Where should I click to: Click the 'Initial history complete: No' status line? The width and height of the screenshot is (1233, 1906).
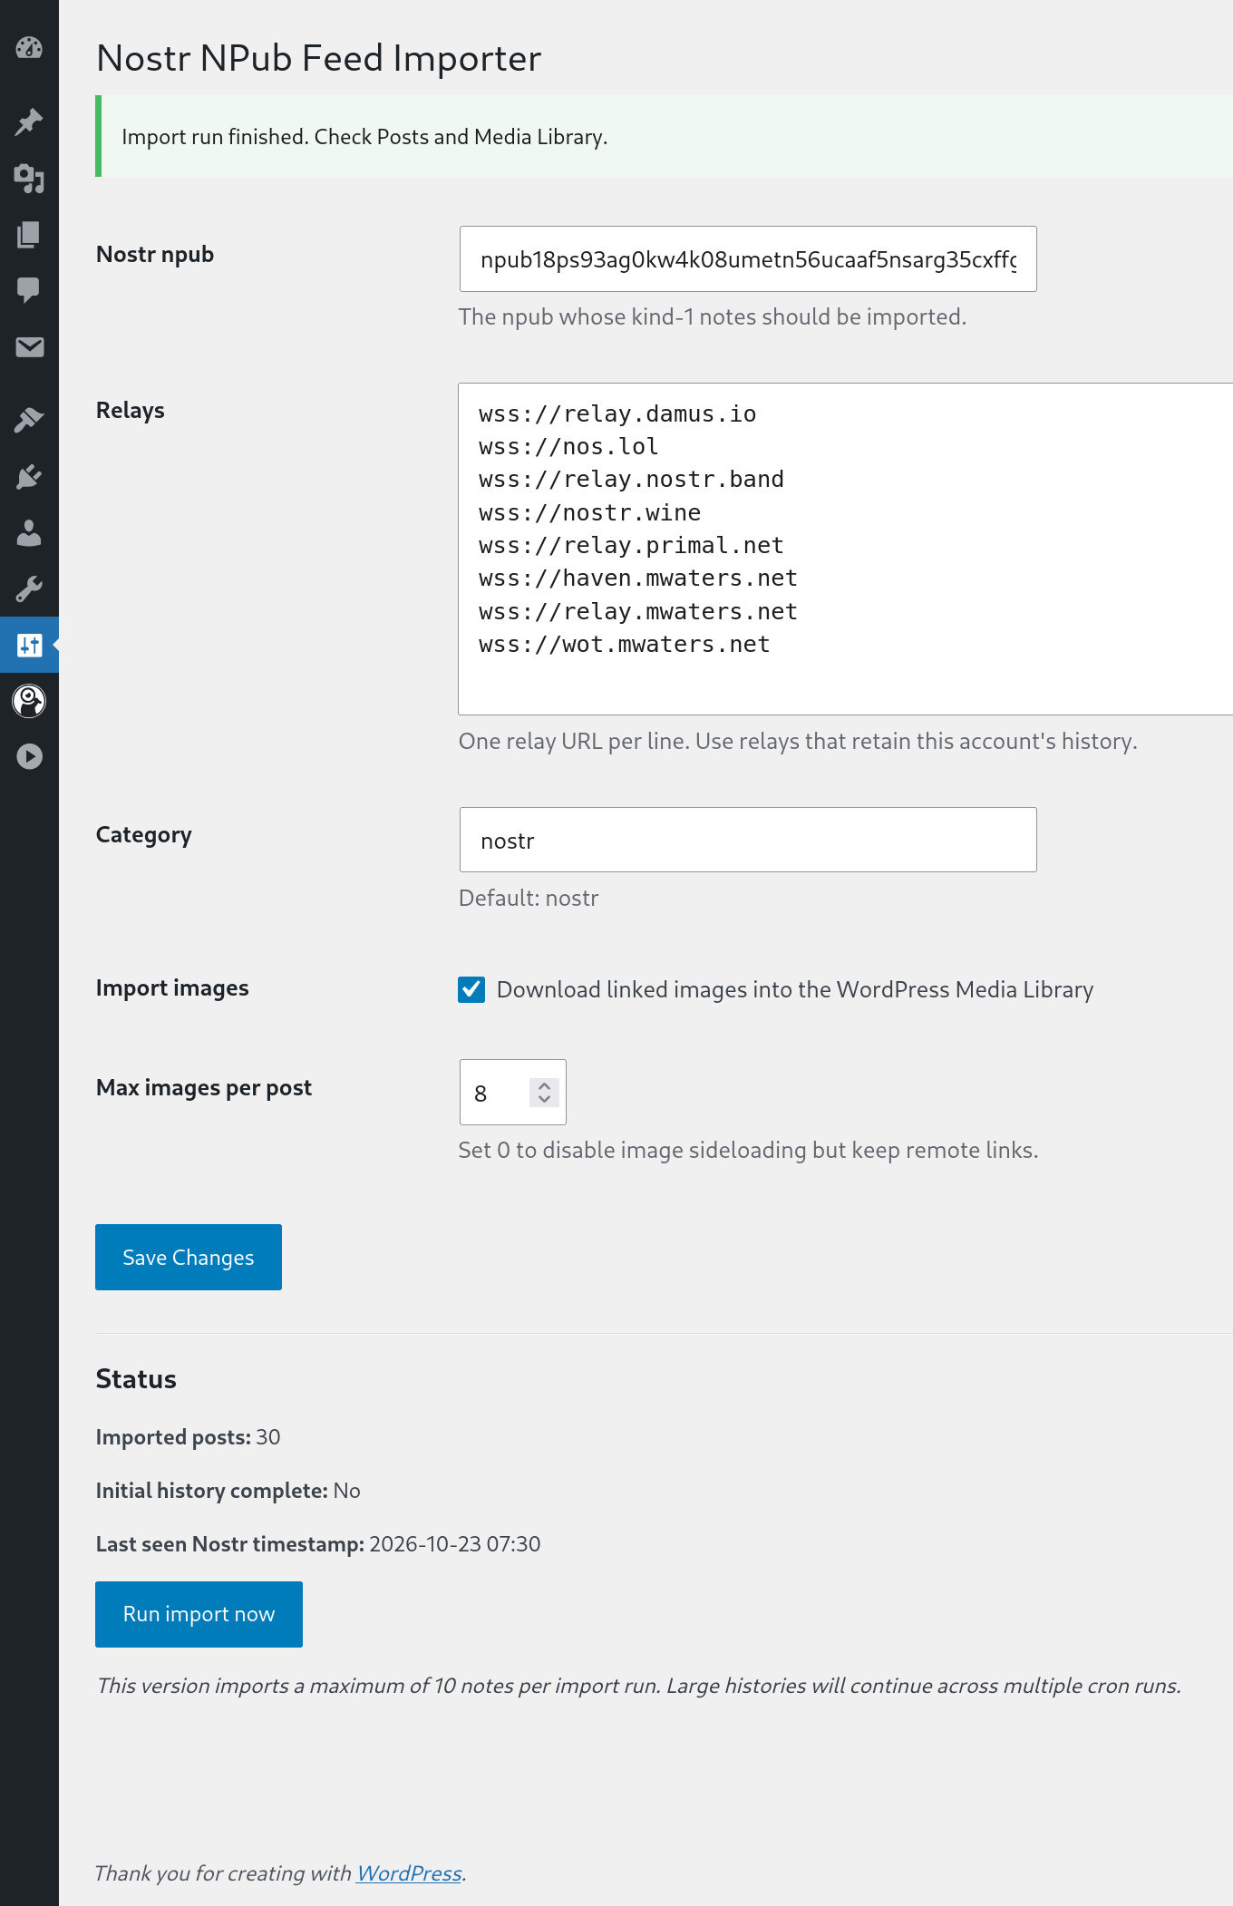point(228,1490)
